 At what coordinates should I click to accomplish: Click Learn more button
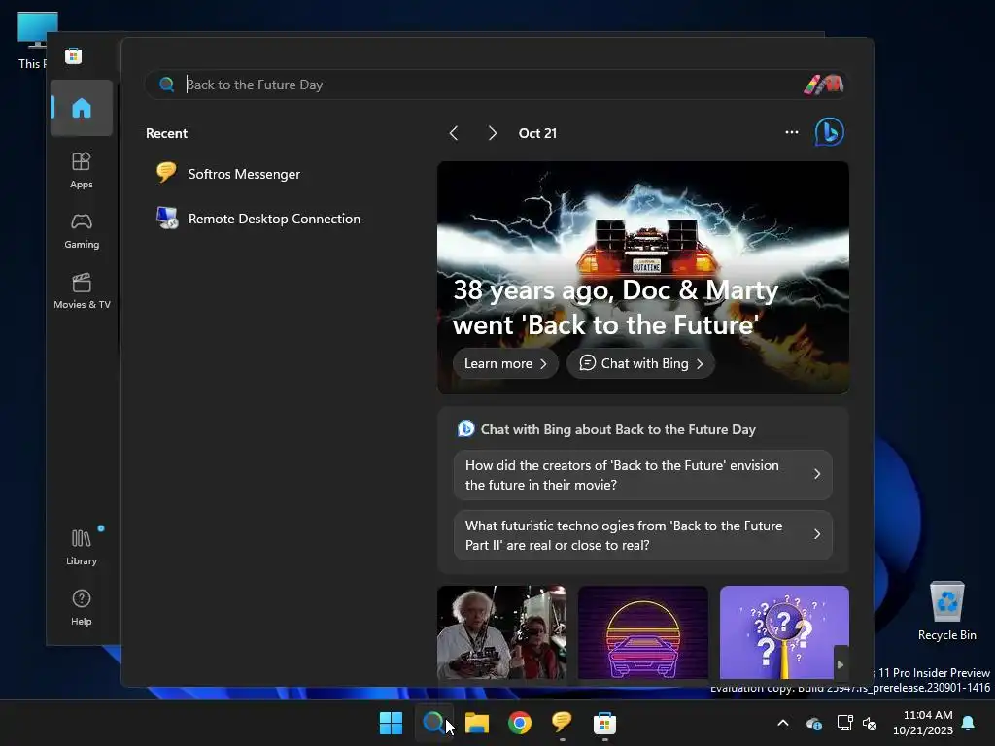click(x=505, y=363)
